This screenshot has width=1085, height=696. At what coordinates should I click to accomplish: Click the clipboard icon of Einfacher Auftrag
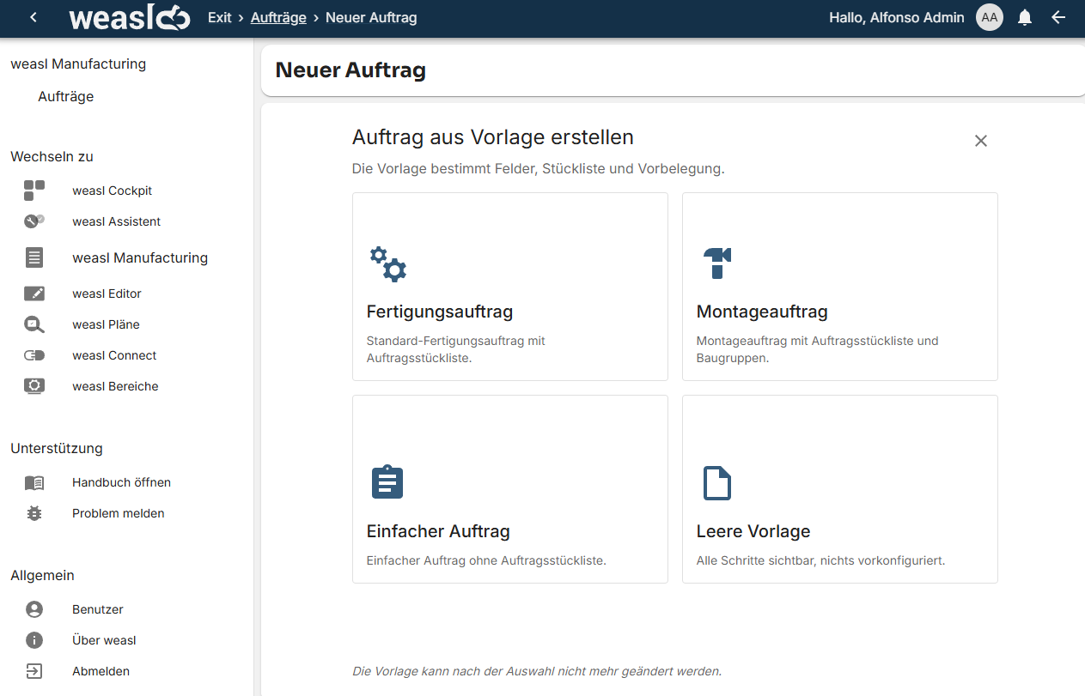point(387,482)
